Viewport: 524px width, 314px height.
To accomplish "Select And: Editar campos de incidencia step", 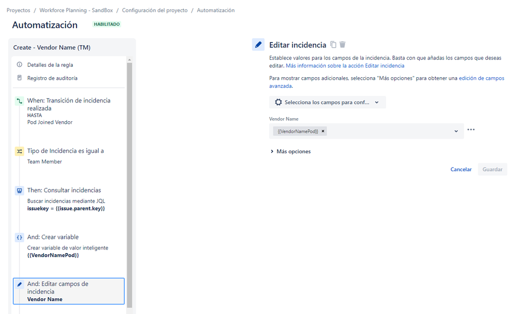I will pyautogui.click(x=69, y=291).
